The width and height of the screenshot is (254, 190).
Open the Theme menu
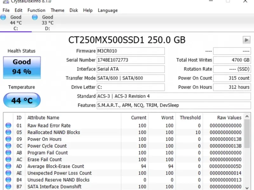(57, 10)
